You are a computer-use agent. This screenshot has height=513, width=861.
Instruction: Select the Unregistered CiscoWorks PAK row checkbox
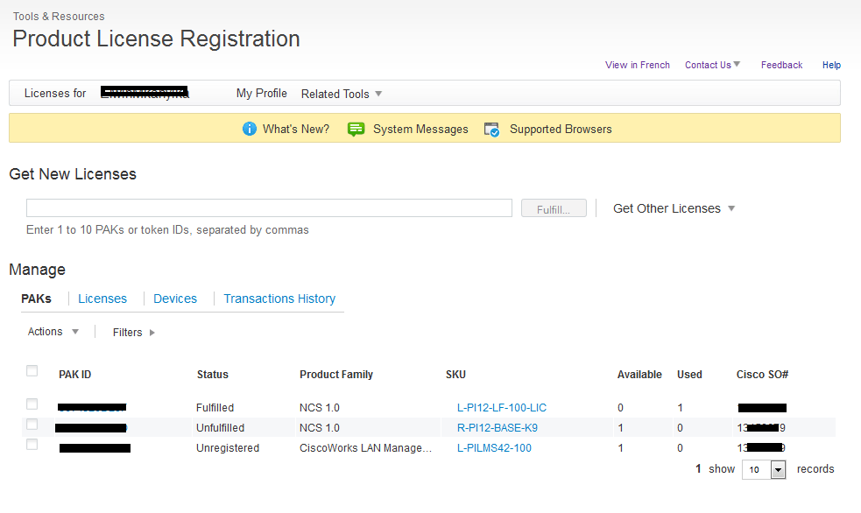coord(32,444)
